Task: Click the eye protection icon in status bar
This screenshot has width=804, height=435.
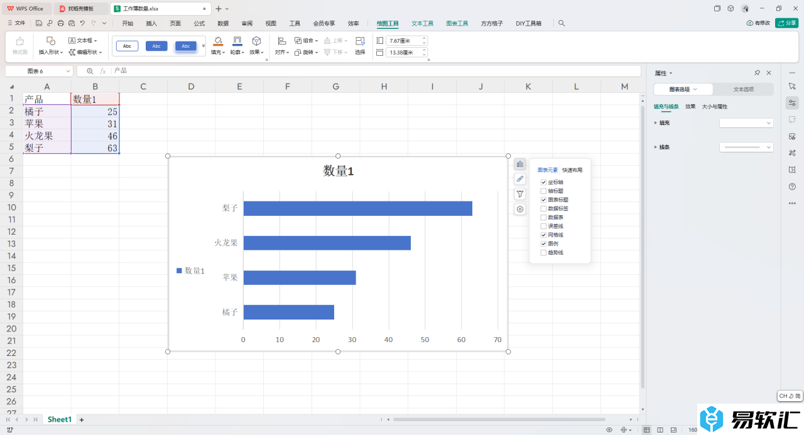Action: [x=609, y=430]
